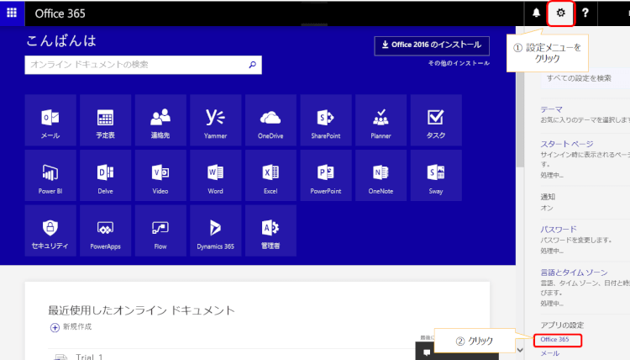The image size is (630, 360).
Task: Open the パスワード settings item
Action: point(558,229)
